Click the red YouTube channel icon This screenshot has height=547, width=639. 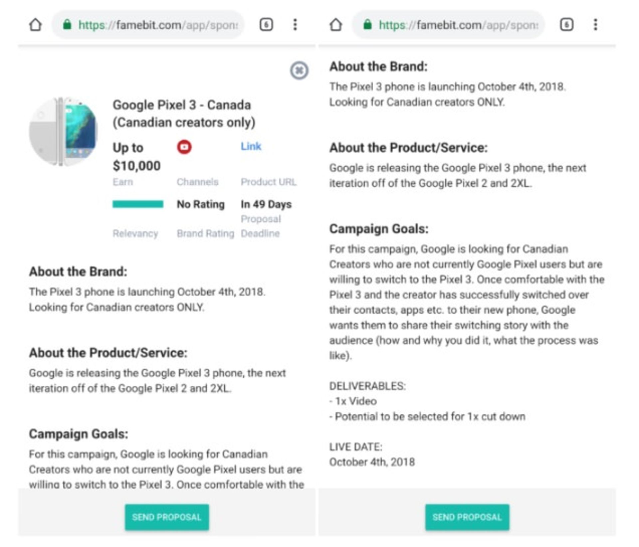pyautogui.click(x=184, y=147)
